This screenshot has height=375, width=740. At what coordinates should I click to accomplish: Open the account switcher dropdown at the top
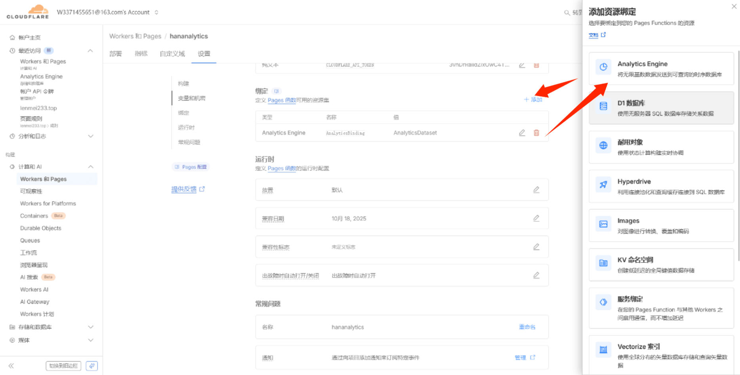click(156, 12)
